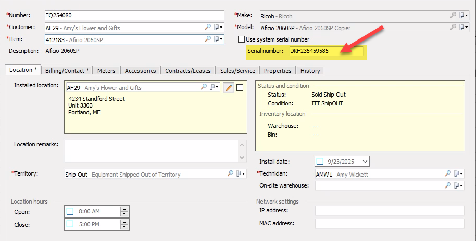Click the Technician field magnifier search icon
The width and height of the screenshot is (476, 241).
tap(448, 173)
